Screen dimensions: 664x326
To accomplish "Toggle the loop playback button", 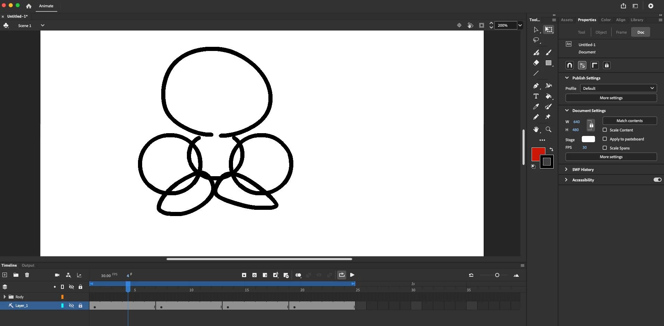I will [342, 275].
